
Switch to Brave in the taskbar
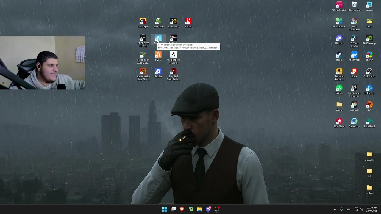coord(182,209)
